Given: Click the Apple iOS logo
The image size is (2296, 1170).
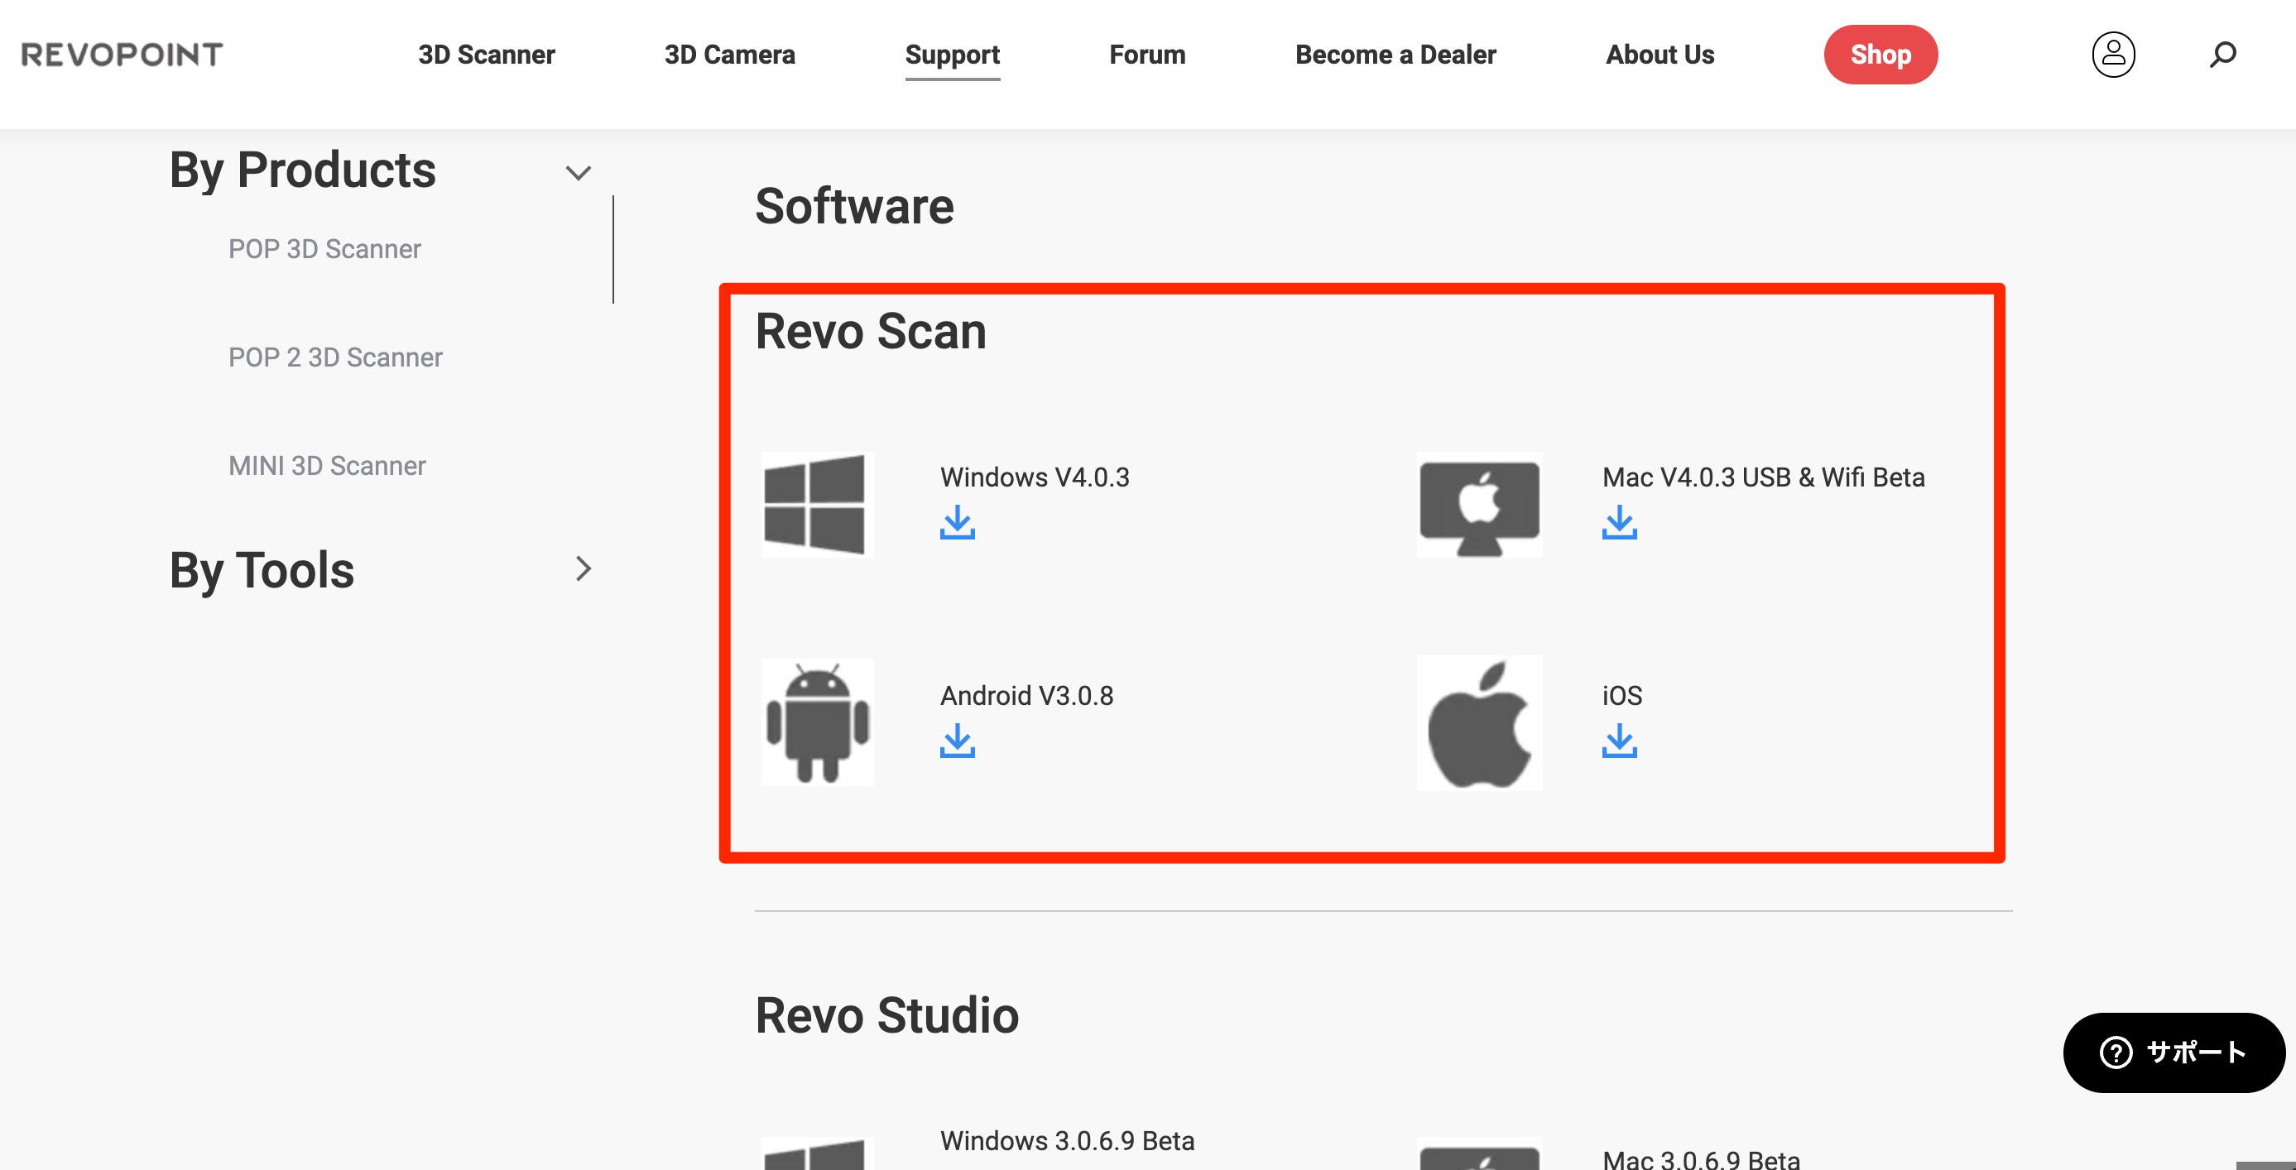Looking at the screenshot, I should (1480, 722).
